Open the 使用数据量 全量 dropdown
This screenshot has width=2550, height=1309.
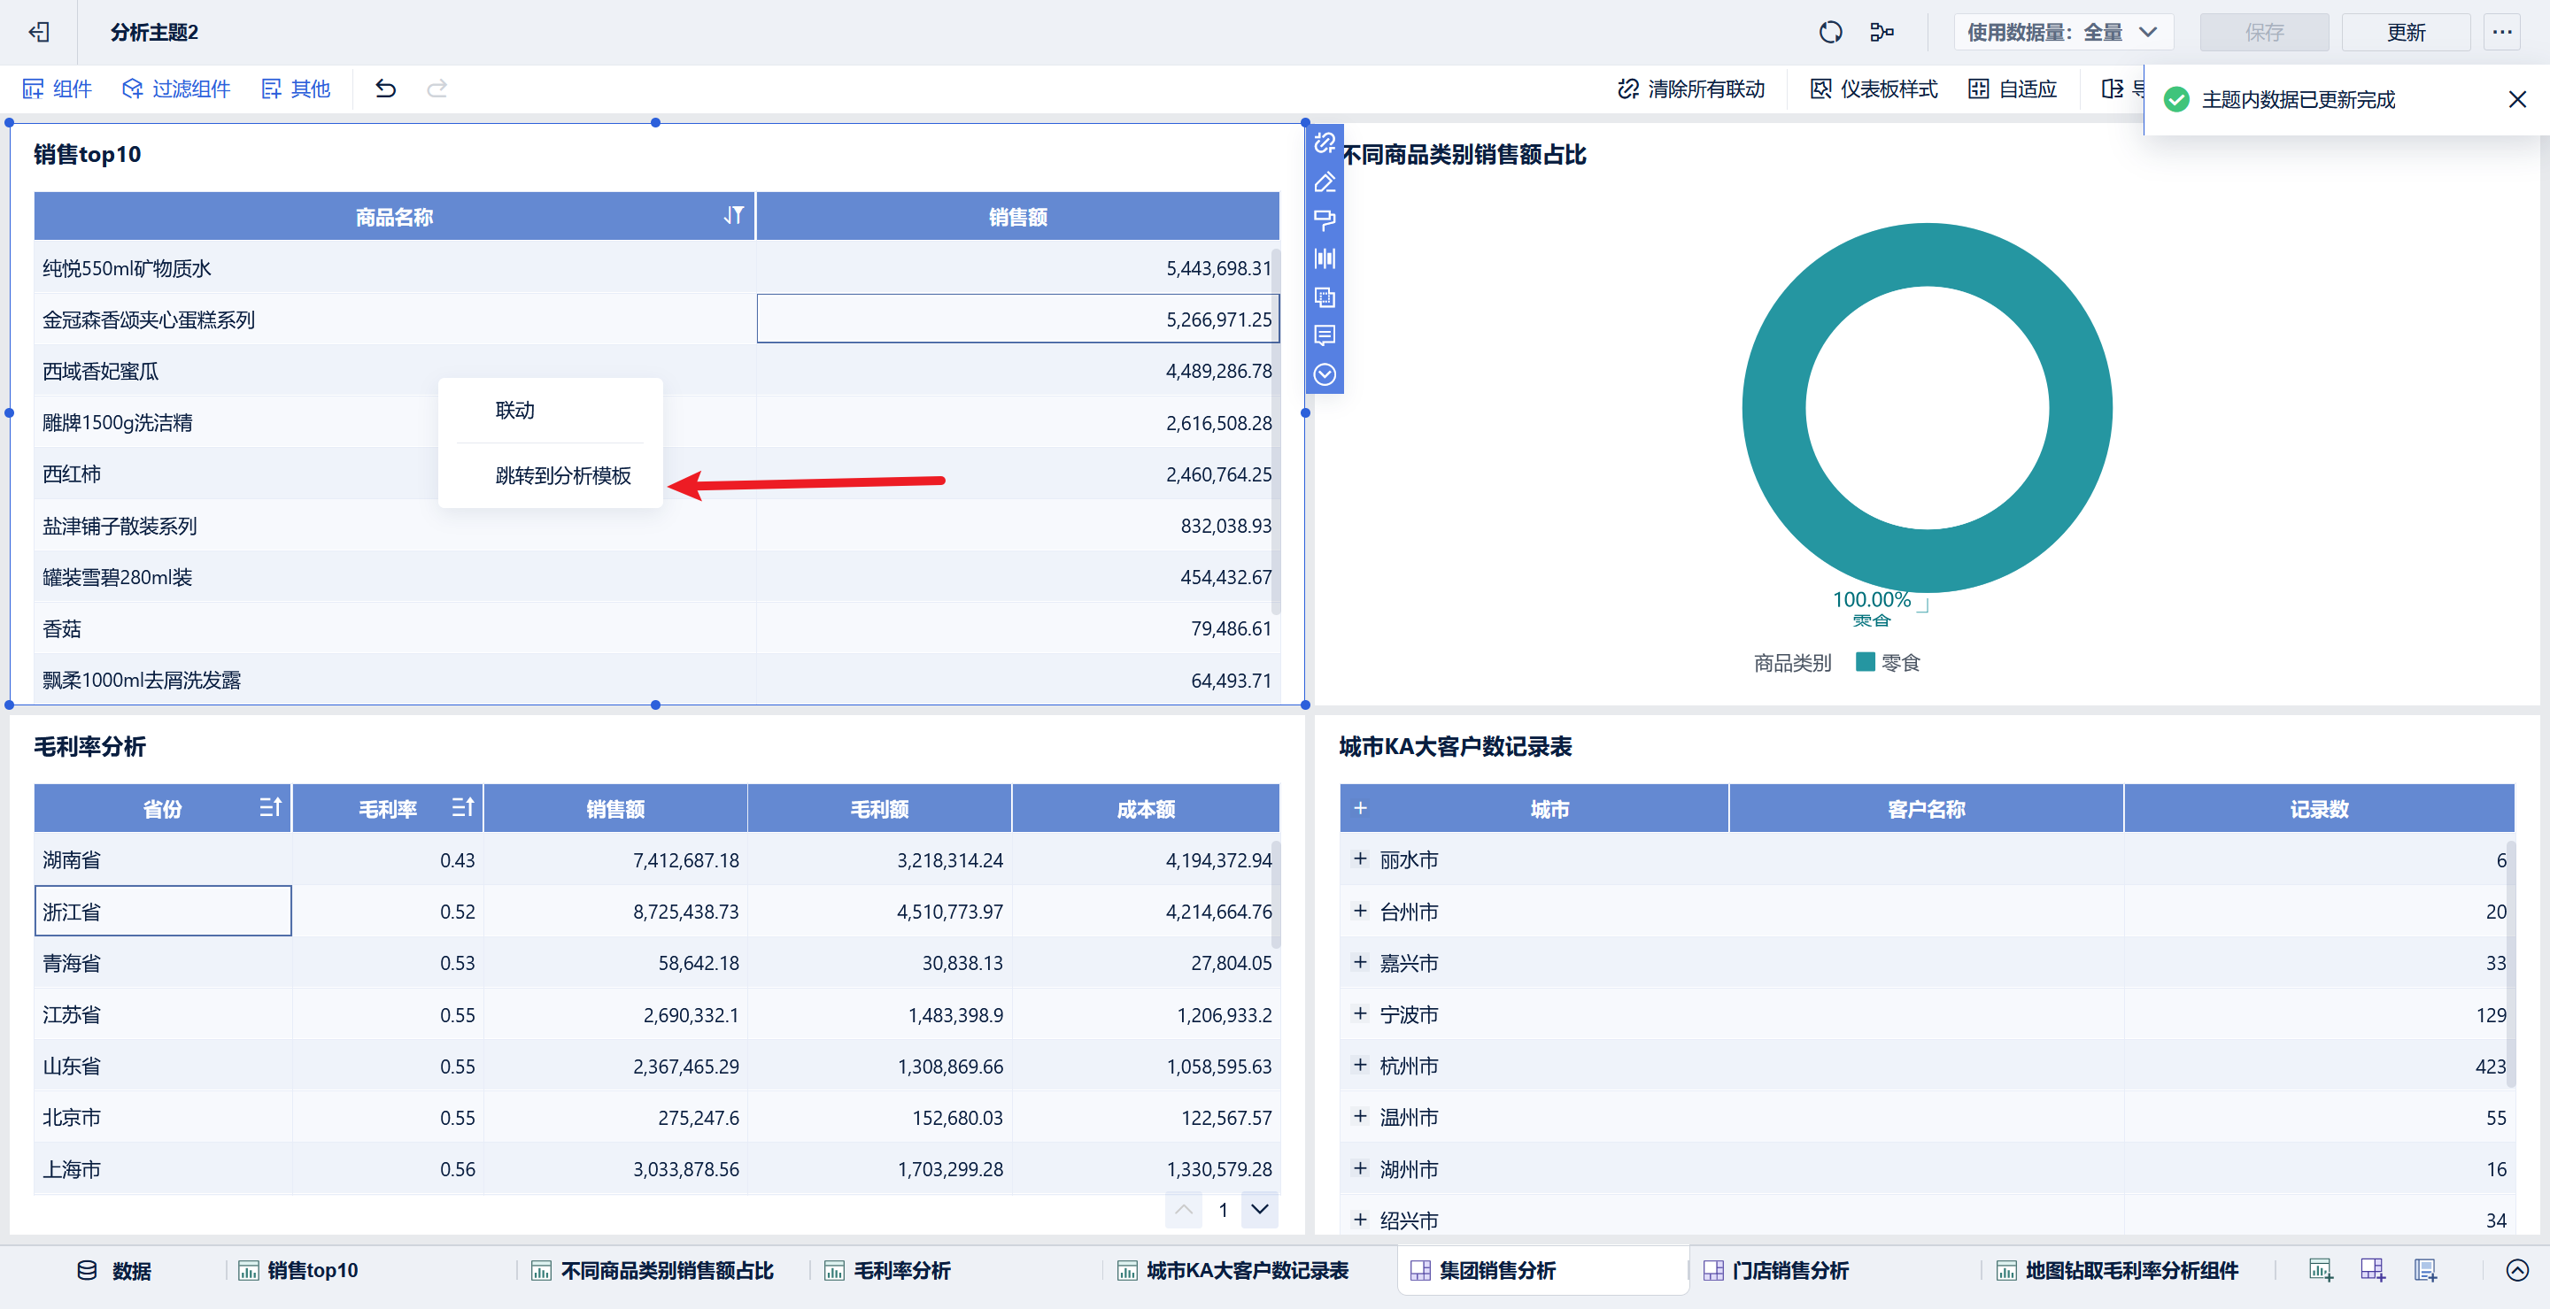2062,32
